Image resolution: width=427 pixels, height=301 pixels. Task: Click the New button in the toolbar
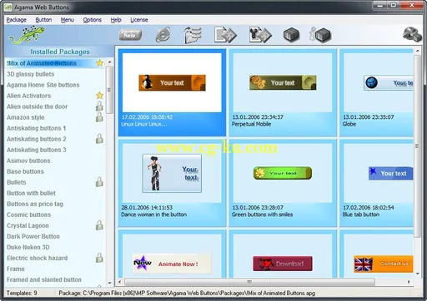(130, 35)
